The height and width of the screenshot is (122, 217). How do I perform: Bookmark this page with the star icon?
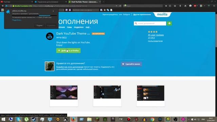pos(166,6)
